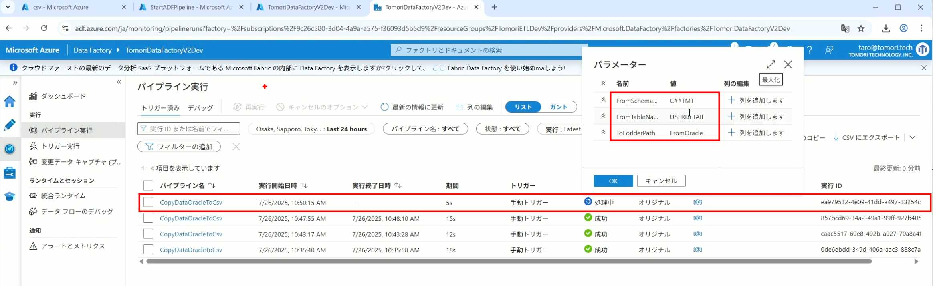Viewport: 933px width, 286px height.
Task: Maximize the パラメーター dialog with expand icon
Action: [771, 64]
